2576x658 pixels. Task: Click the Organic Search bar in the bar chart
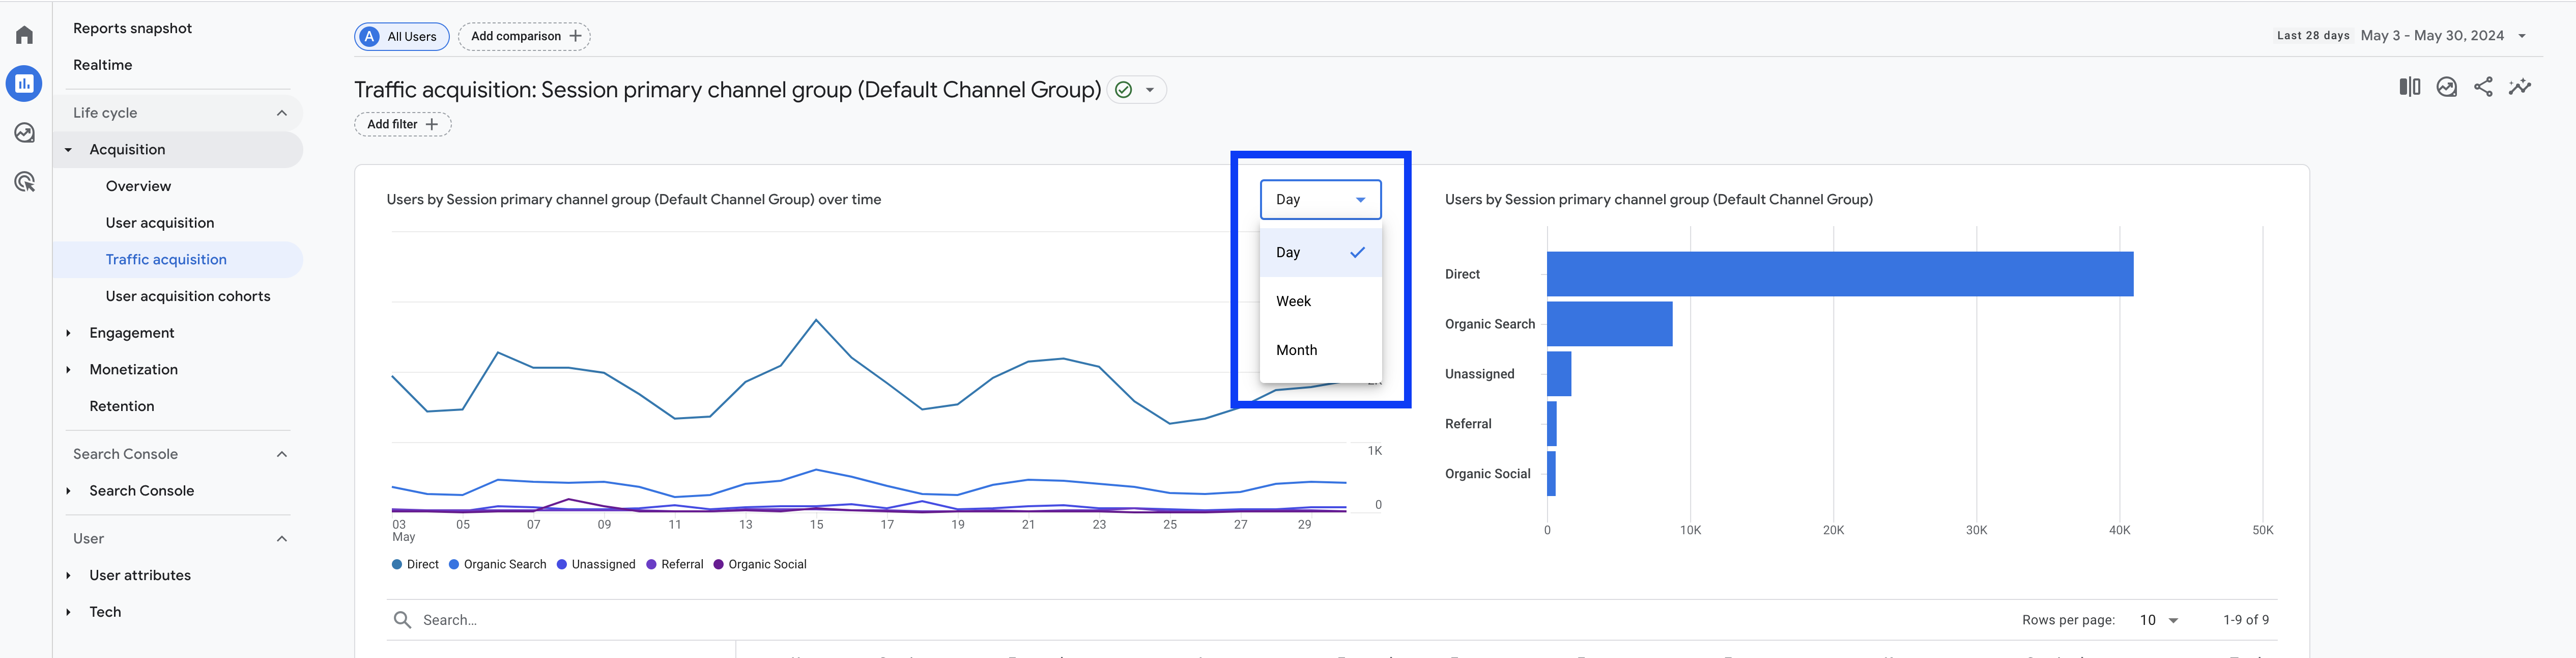tap(1609, 324)
